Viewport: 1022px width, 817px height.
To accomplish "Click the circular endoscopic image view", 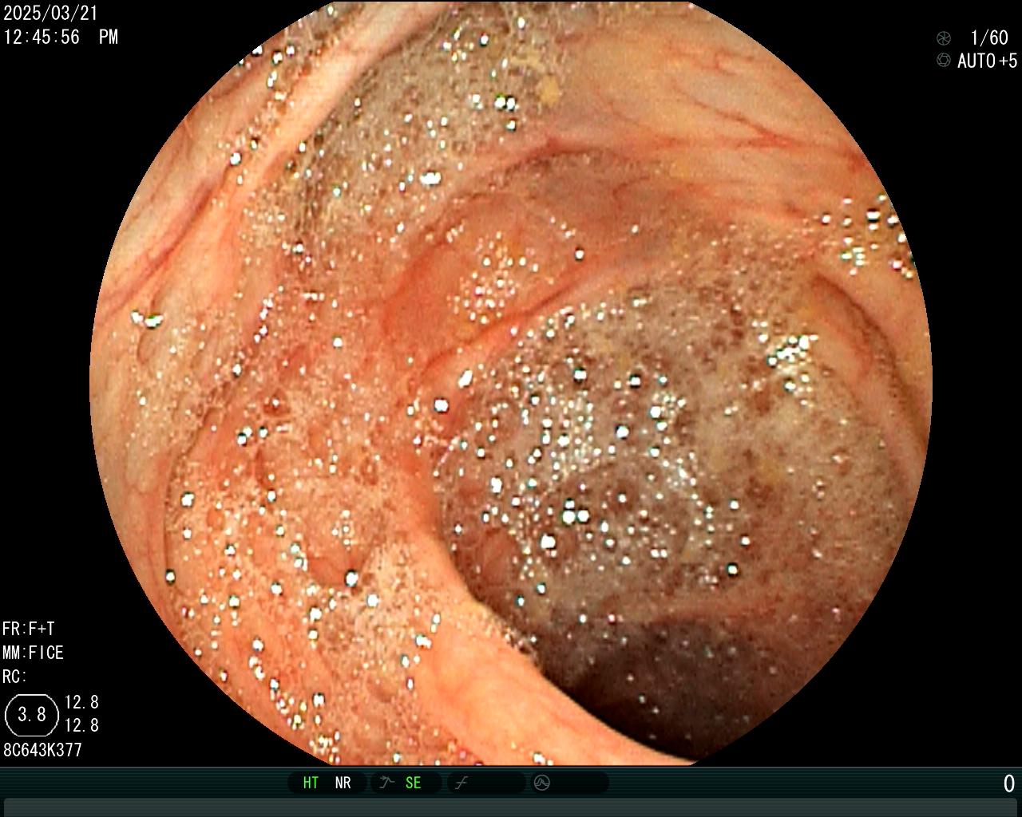I will (511, 383).
